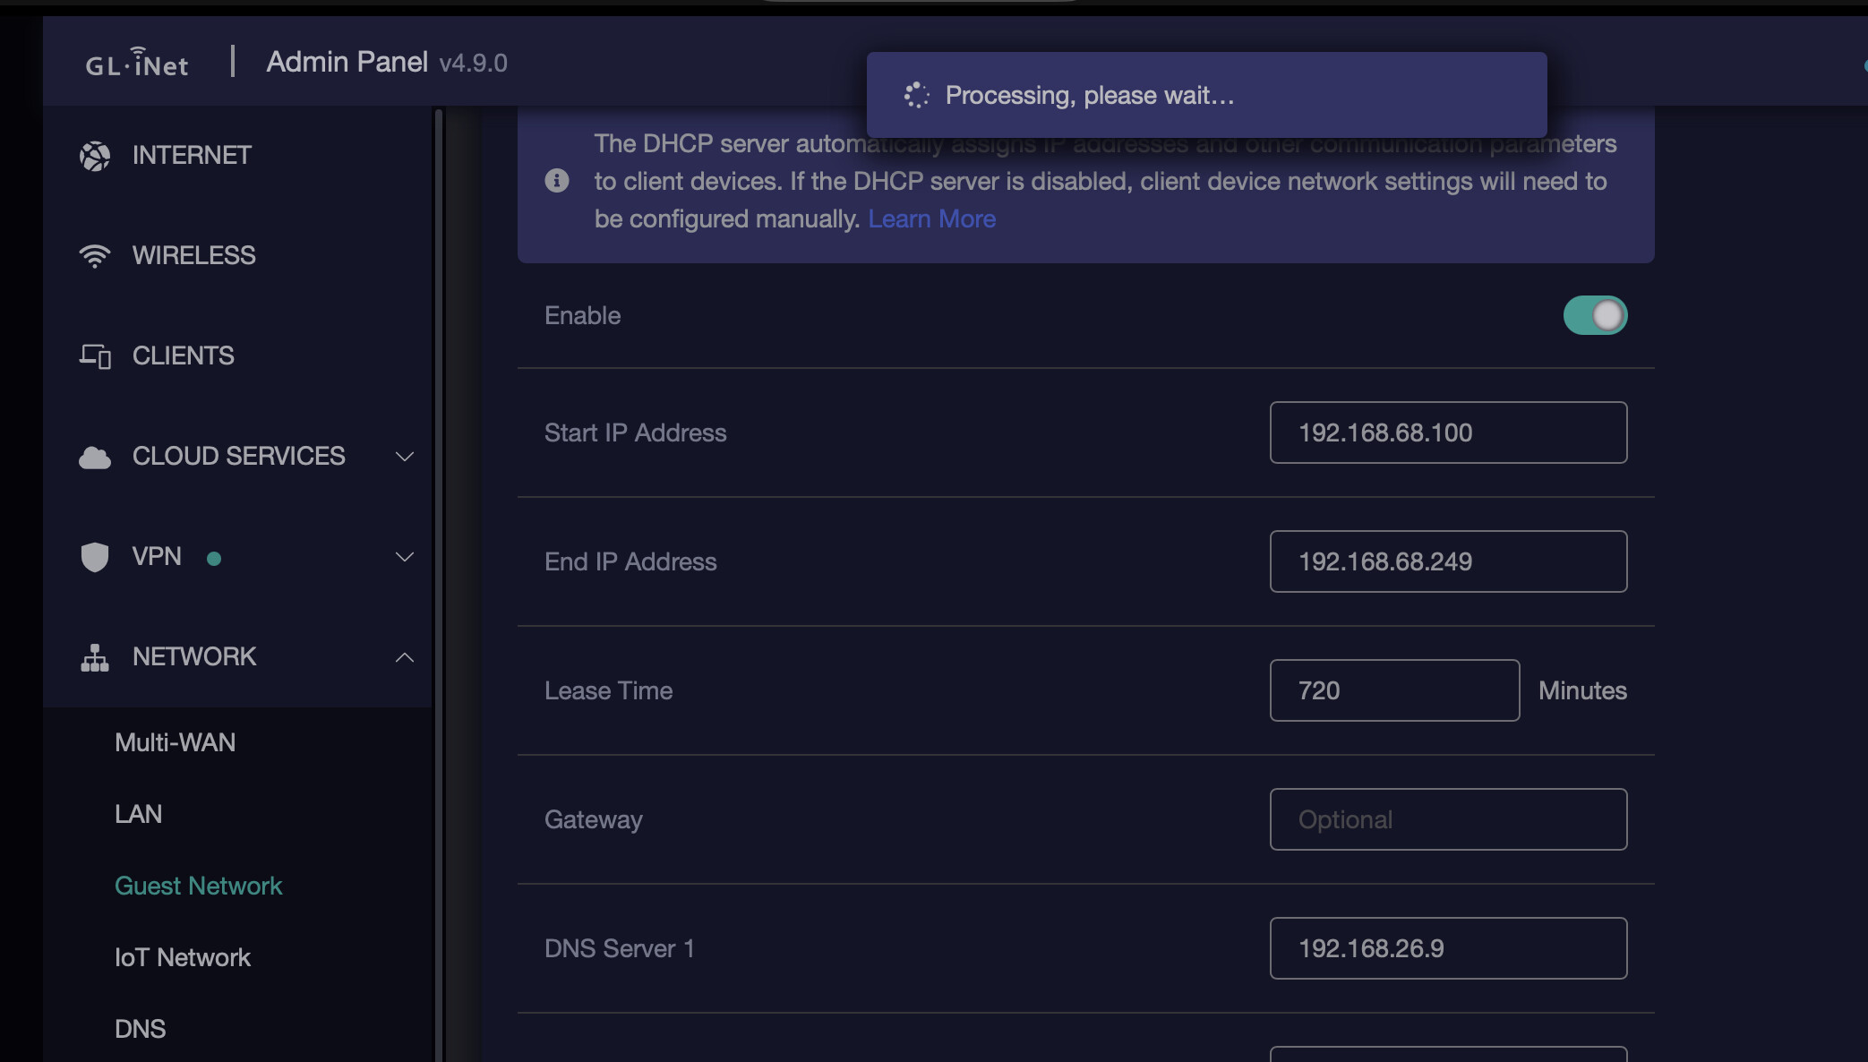The image size is (1868, 1062).
Task: Click the VPN shield icon
Action: tap(95, 557)
